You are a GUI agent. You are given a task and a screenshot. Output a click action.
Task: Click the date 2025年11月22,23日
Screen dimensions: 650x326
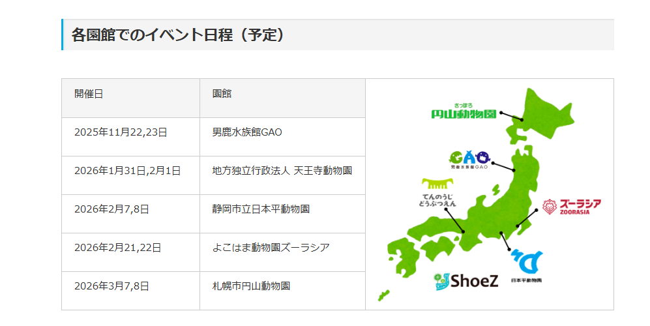(121, 132)
